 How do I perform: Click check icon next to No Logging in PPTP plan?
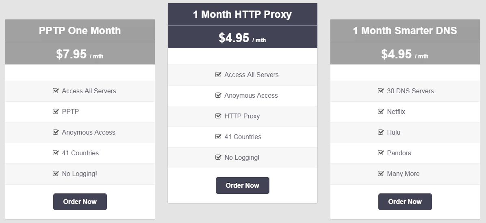click(56, 174)
